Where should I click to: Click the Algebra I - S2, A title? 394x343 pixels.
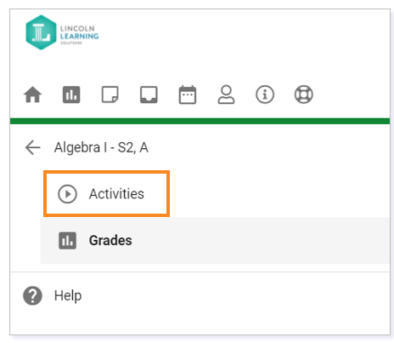tap(101, 147)
